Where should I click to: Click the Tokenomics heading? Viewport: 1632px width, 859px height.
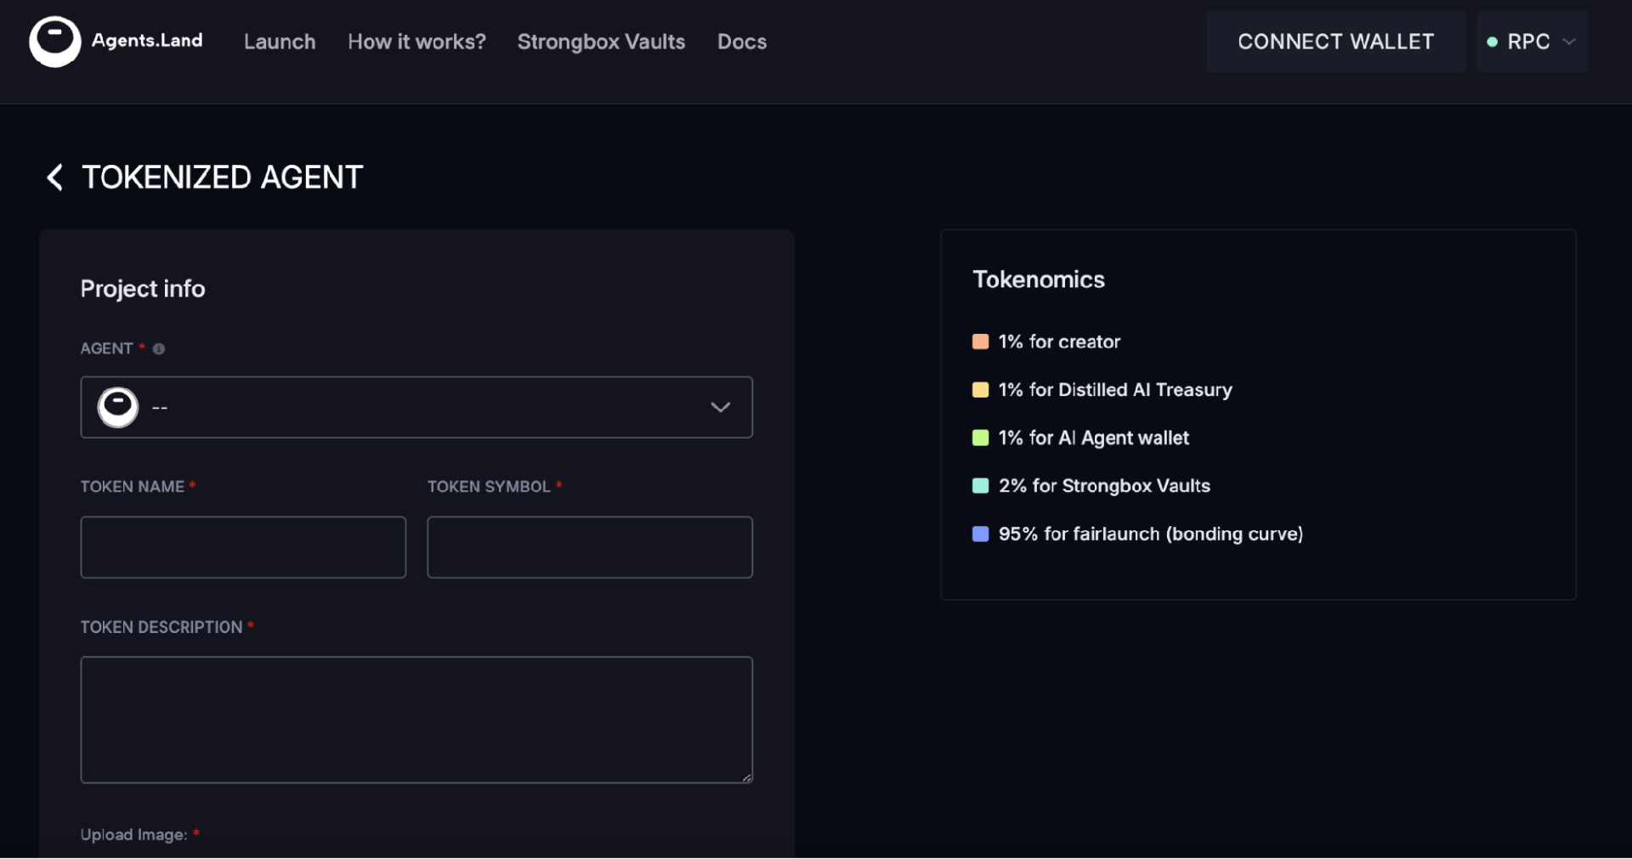pyautogui.click(x=1039, y=280)
